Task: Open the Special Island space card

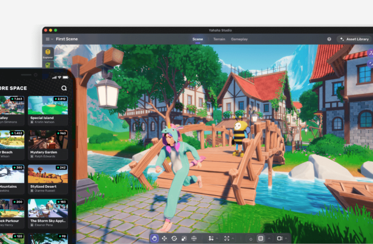Action: click(x=48, y=110)
